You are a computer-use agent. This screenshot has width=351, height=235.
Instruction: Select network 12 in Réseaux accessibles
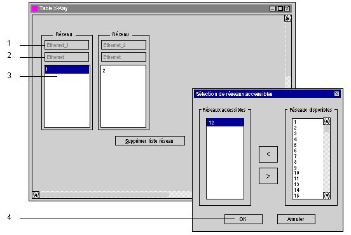[225, 123]
